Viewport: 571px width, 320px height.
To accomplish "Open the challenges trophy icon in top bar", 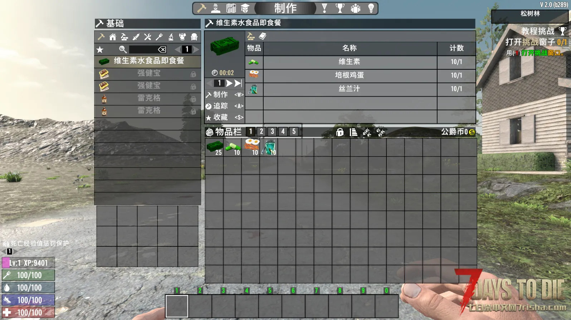I will coord(340,8).
